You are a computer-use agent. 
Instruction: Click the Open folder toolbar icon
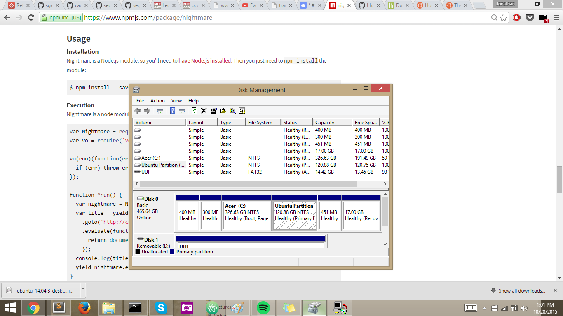pos(223,111)
